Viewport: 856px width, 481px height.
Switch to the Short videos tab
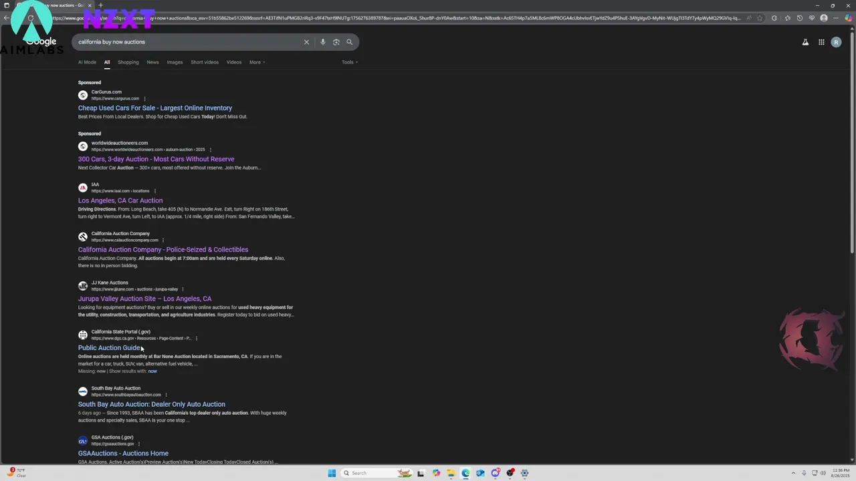205,62
